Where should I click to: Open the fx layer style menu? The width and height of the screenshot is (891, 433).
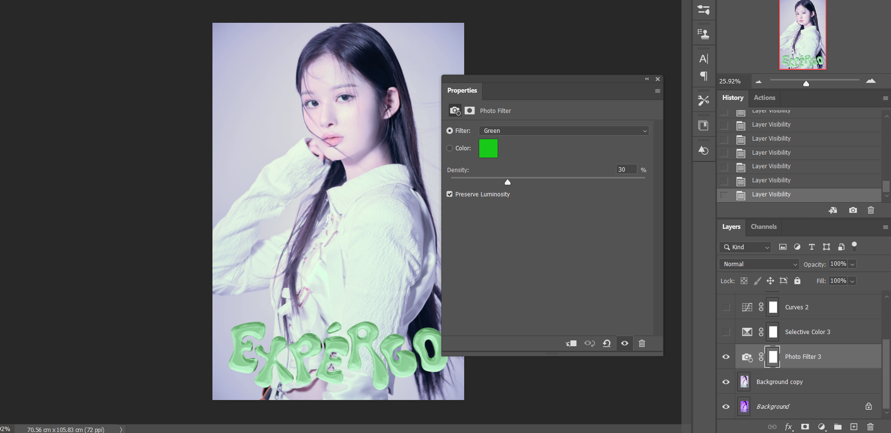coord(789,427)
